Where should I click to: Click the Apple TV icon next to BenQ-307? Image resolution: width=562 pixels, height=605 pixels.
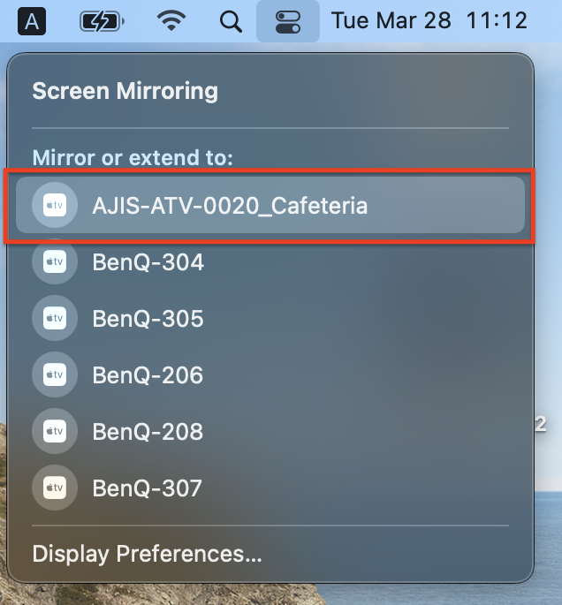coord(54,488)
